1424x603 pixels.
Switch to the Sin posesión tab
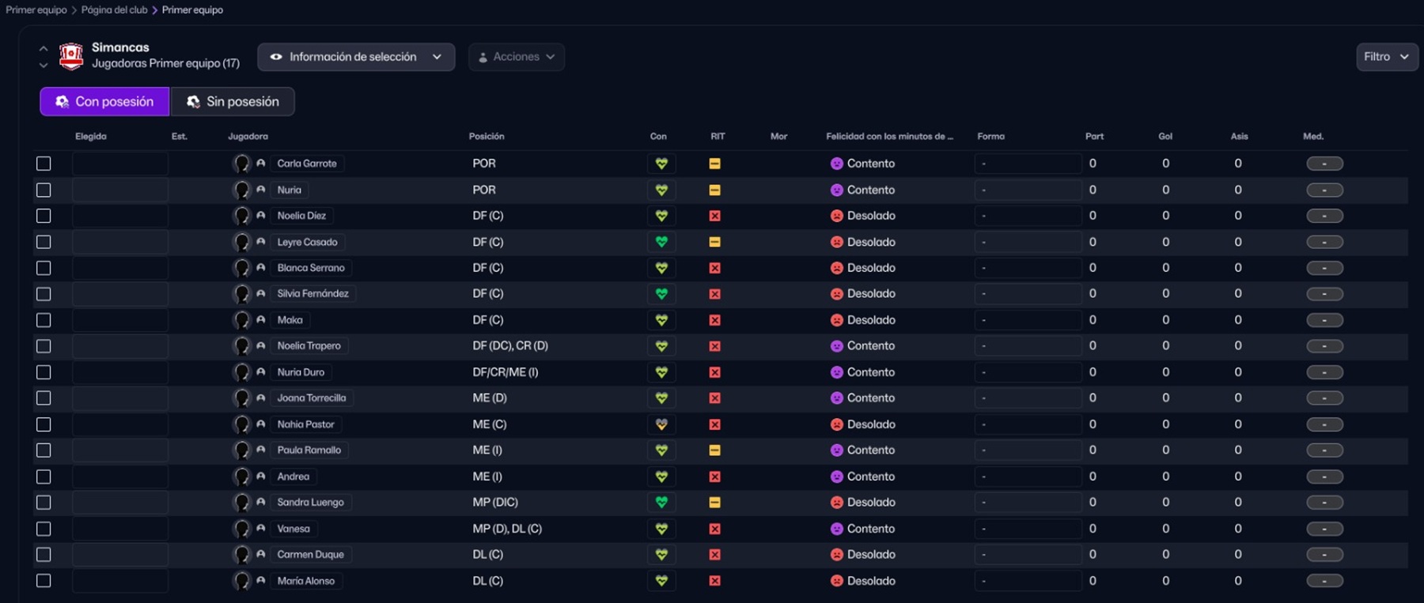click(x=233, y=101)
